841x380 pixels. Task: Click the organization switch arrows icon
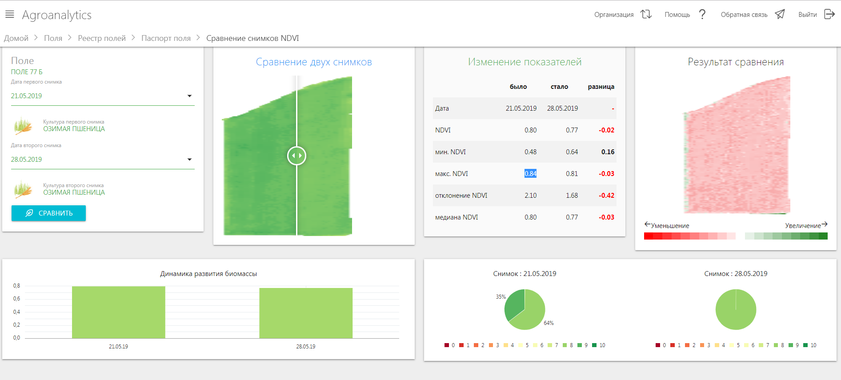pos(646,14)
